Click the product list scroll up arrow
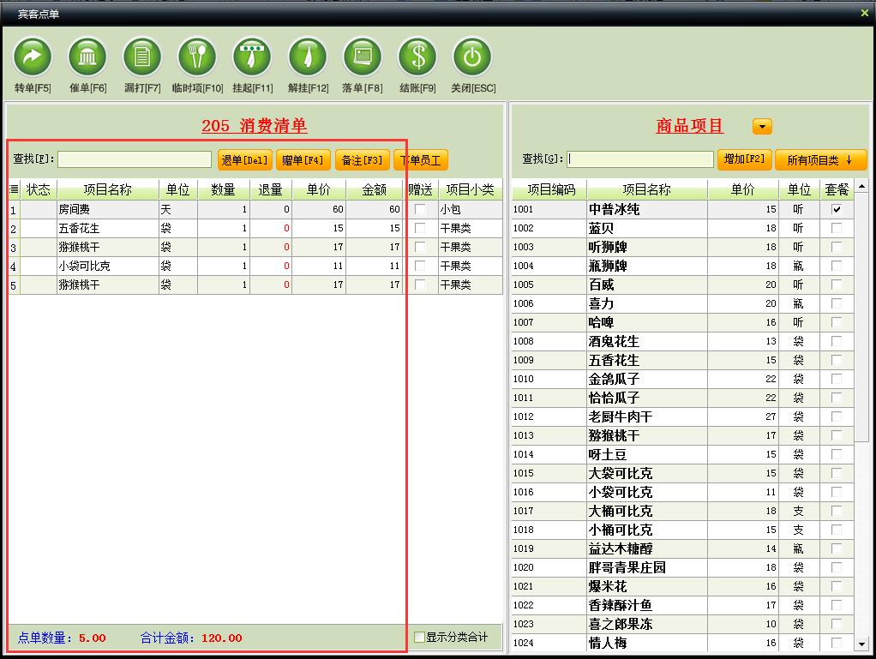This screenshot has height=659, width=876. point(862,186)
